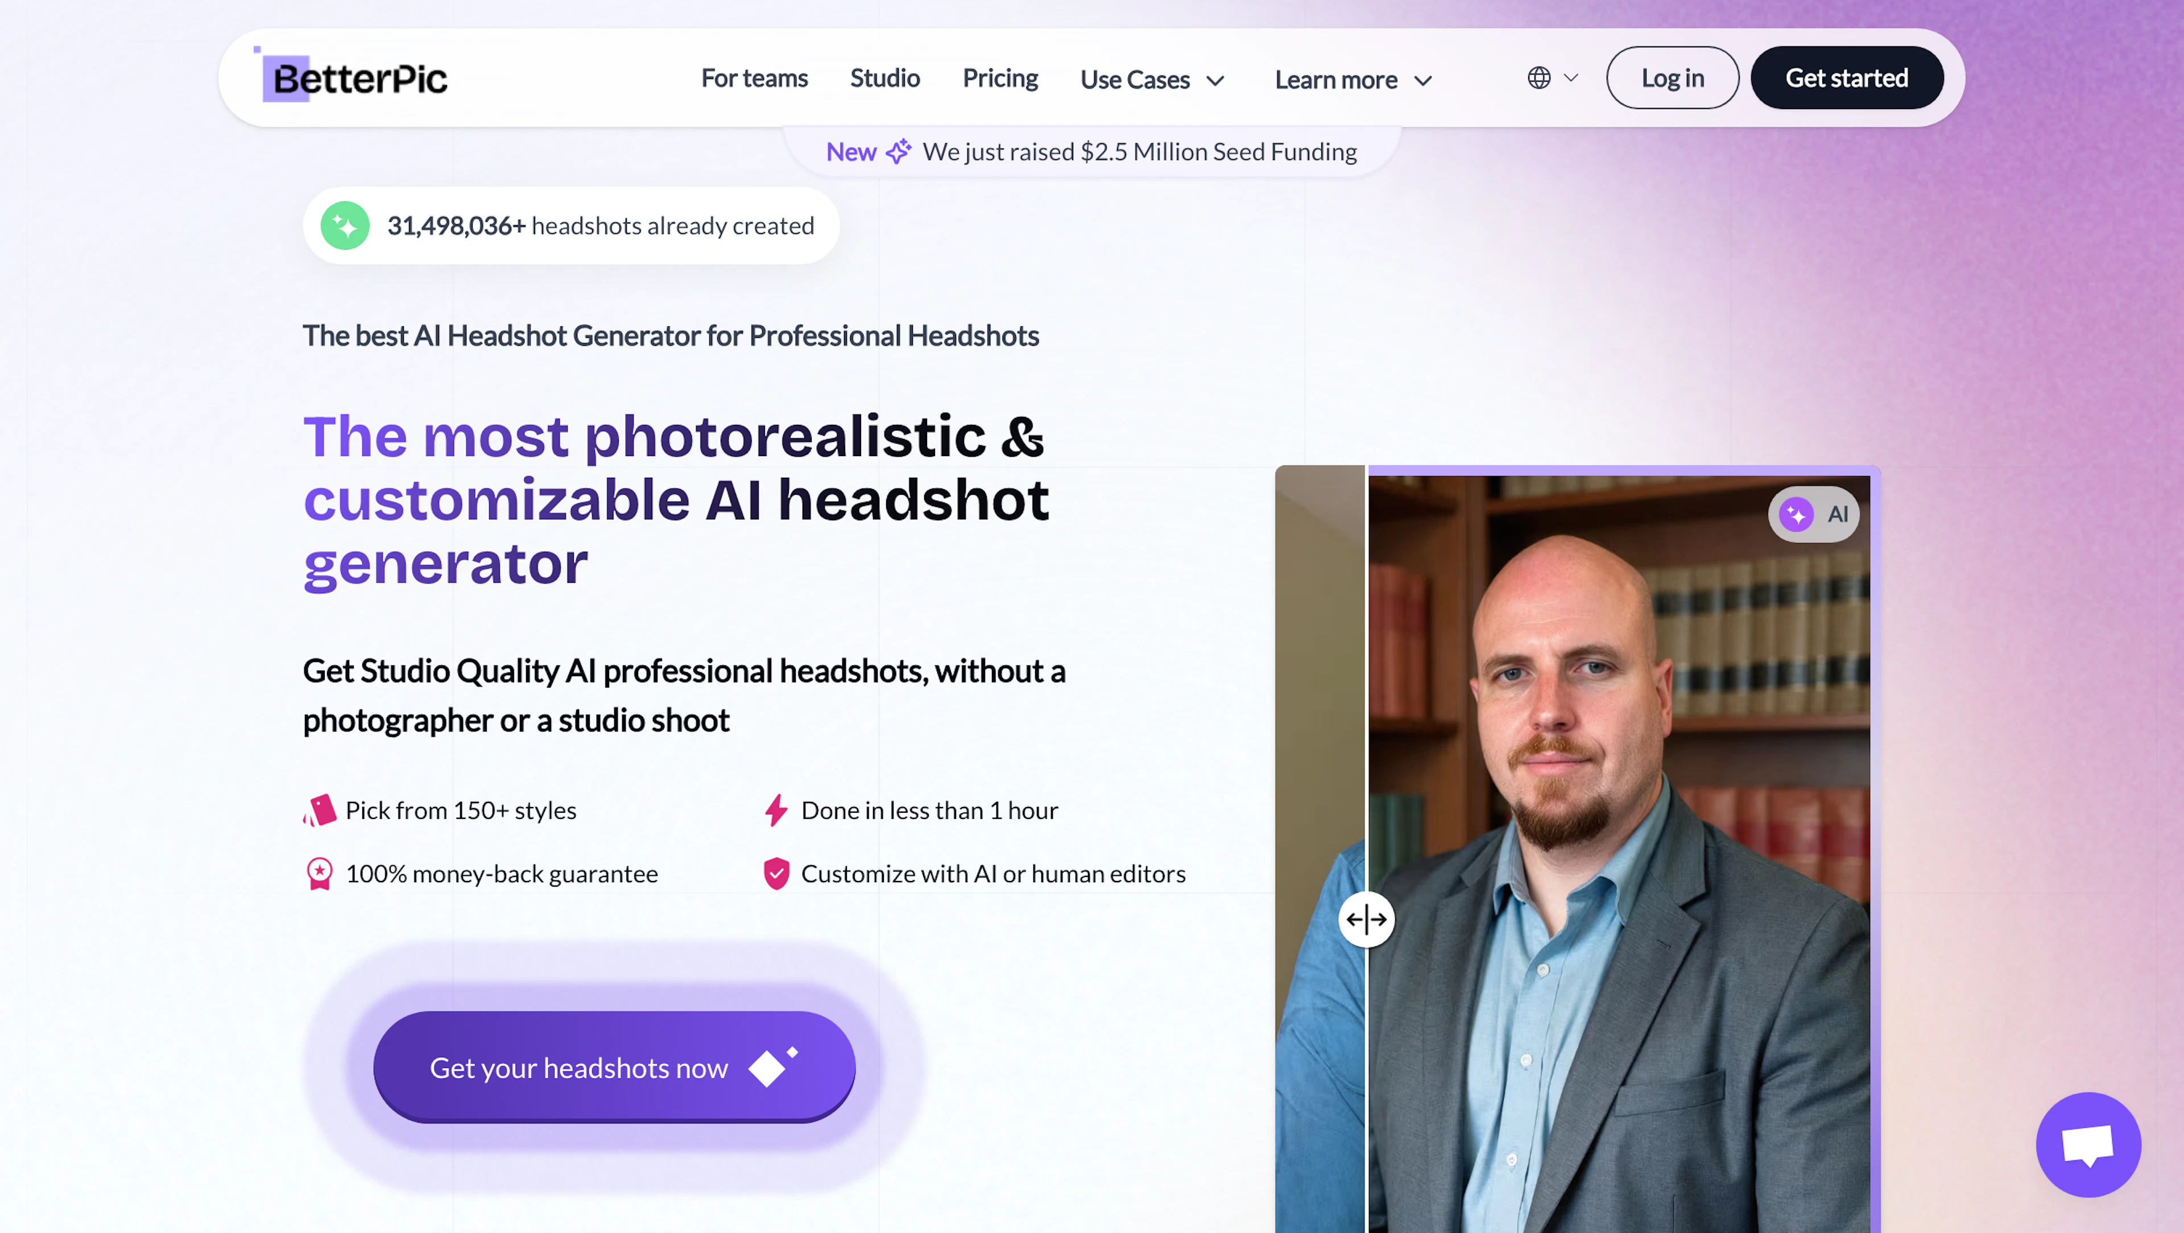Click the lightning bolt icon
The height and width of the screenshot is (1233, 2184).
(776, 810)
